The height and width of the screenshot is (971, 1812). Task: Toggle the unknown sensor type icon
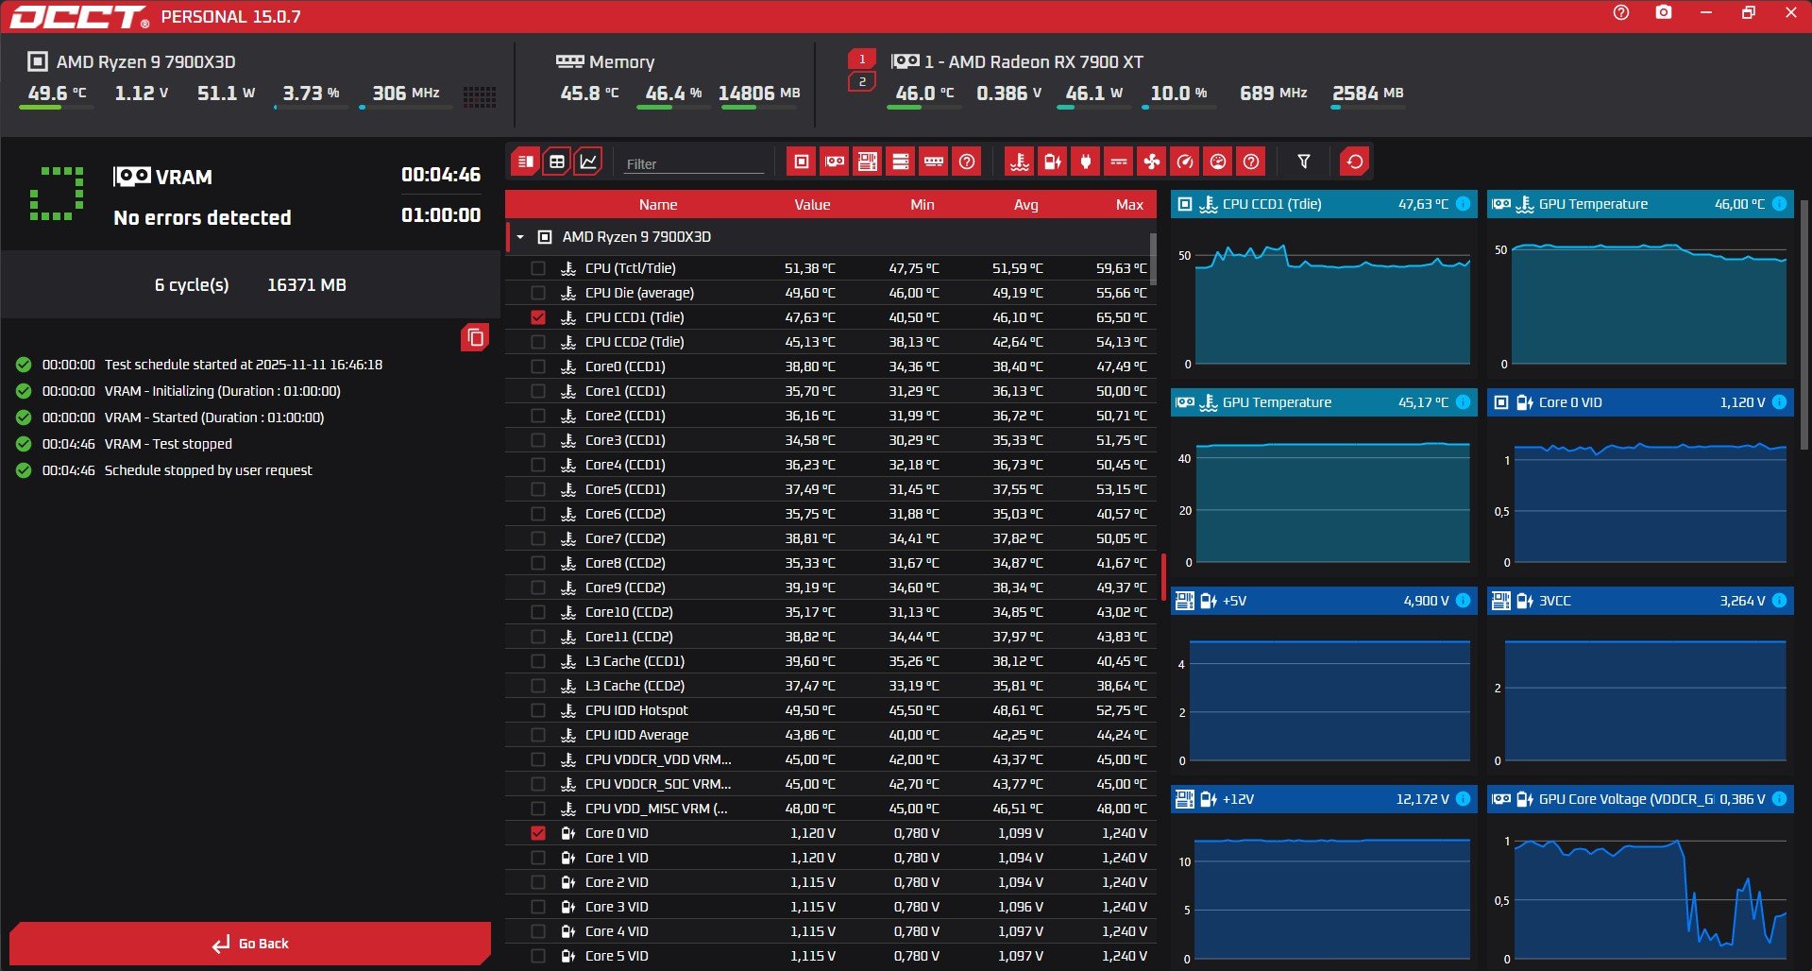pyautogui.click(x=1251, y=162)
